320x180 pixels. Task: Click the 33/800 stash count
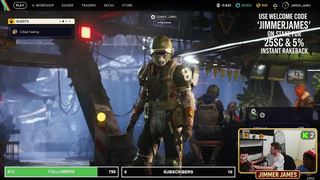click(246, 5)
